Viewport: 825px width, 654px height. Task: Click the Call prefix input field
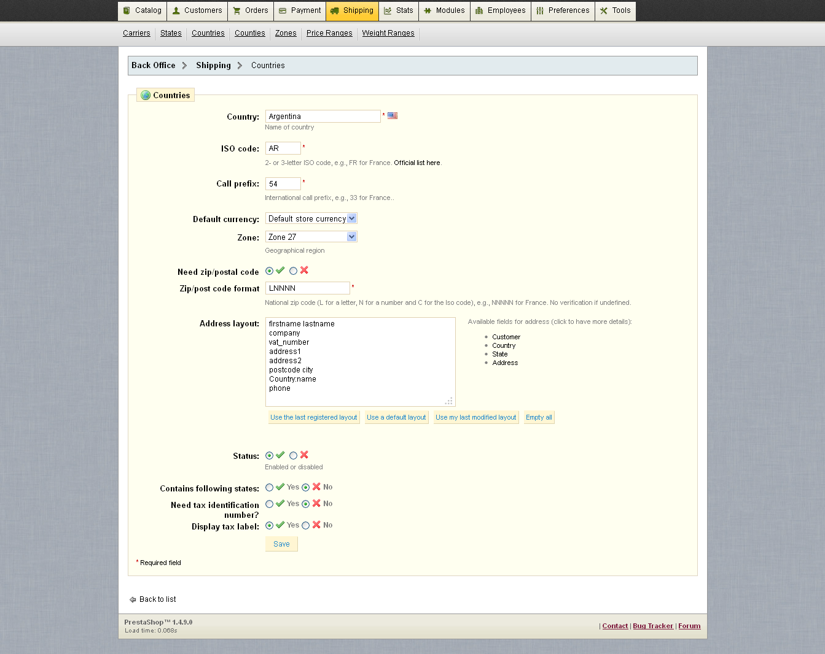(283, 183)
